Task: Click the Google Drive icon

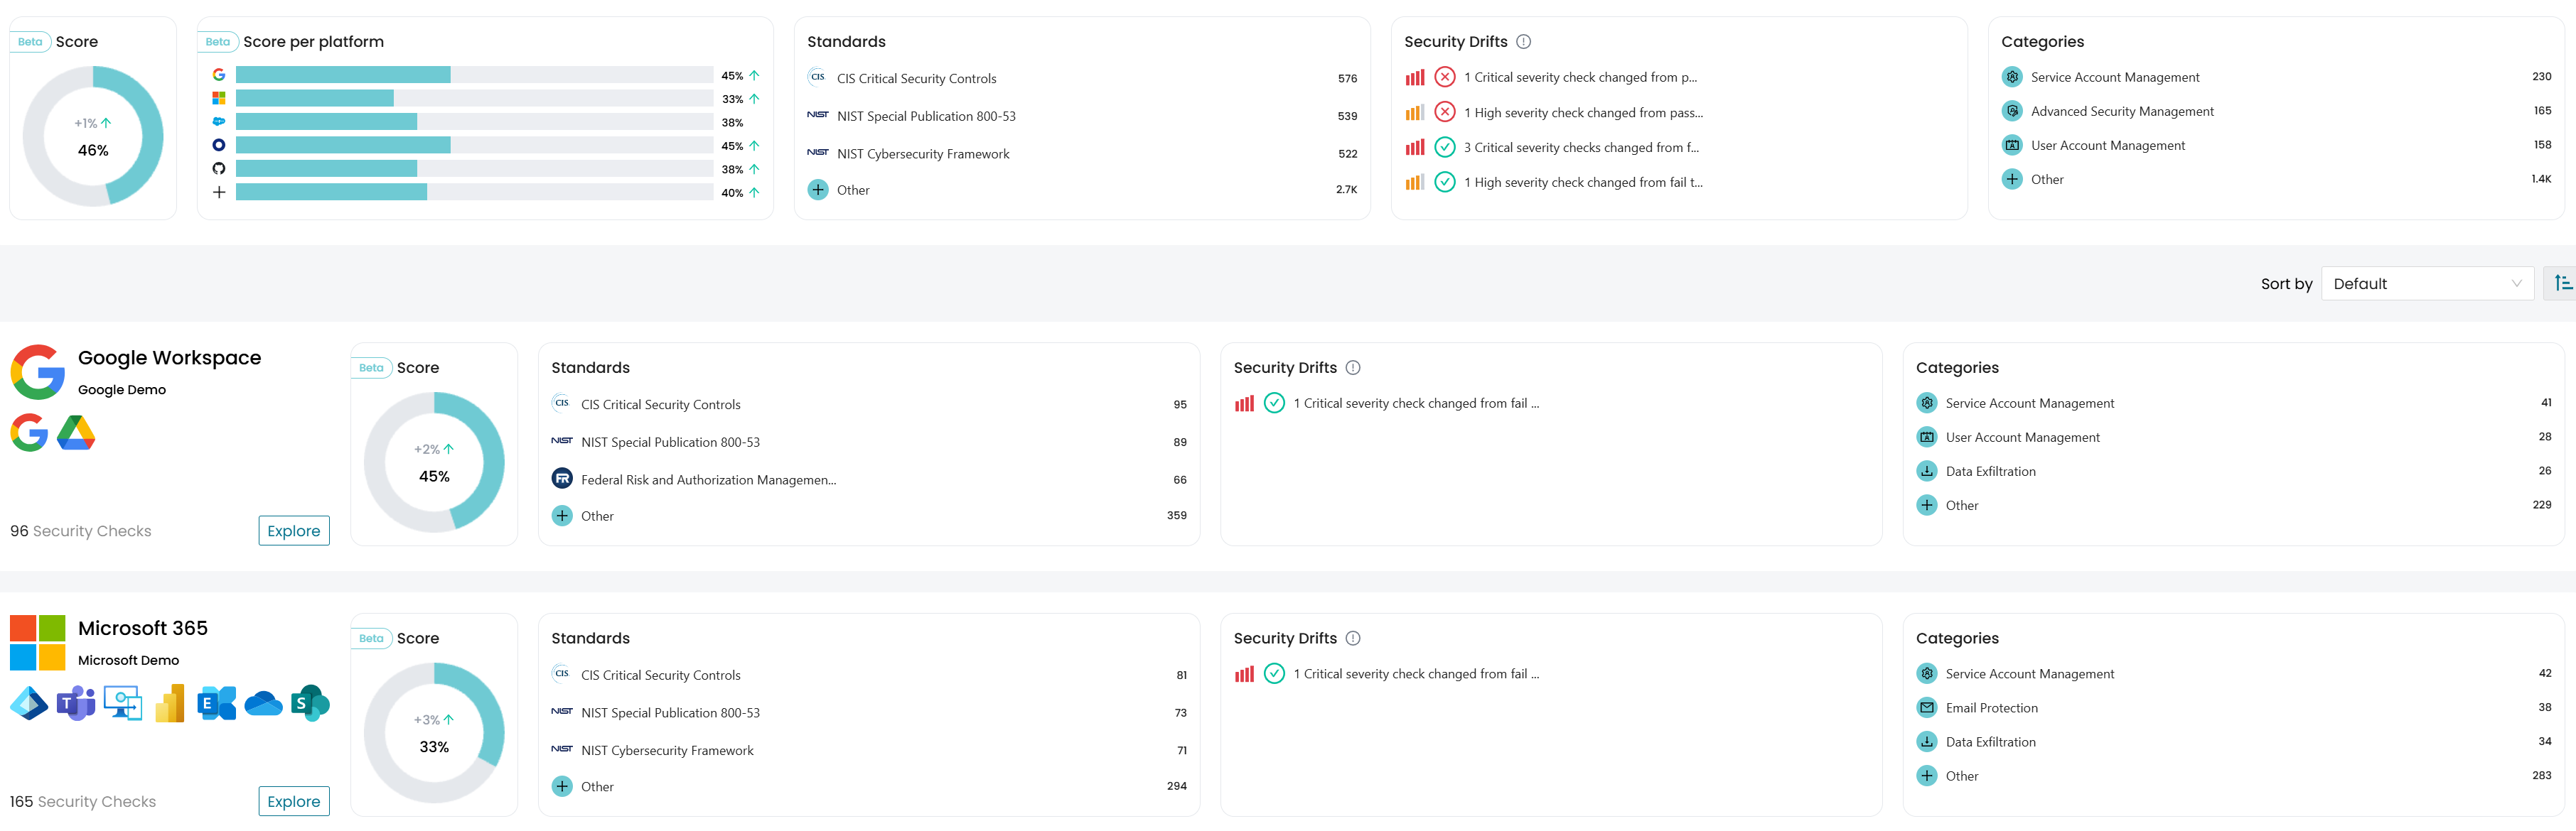Action: click(x=76, y=433)
